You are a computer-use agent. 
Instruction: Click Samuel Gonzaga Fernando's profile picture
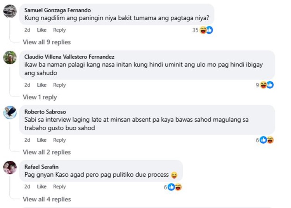[x=10, y=11]
